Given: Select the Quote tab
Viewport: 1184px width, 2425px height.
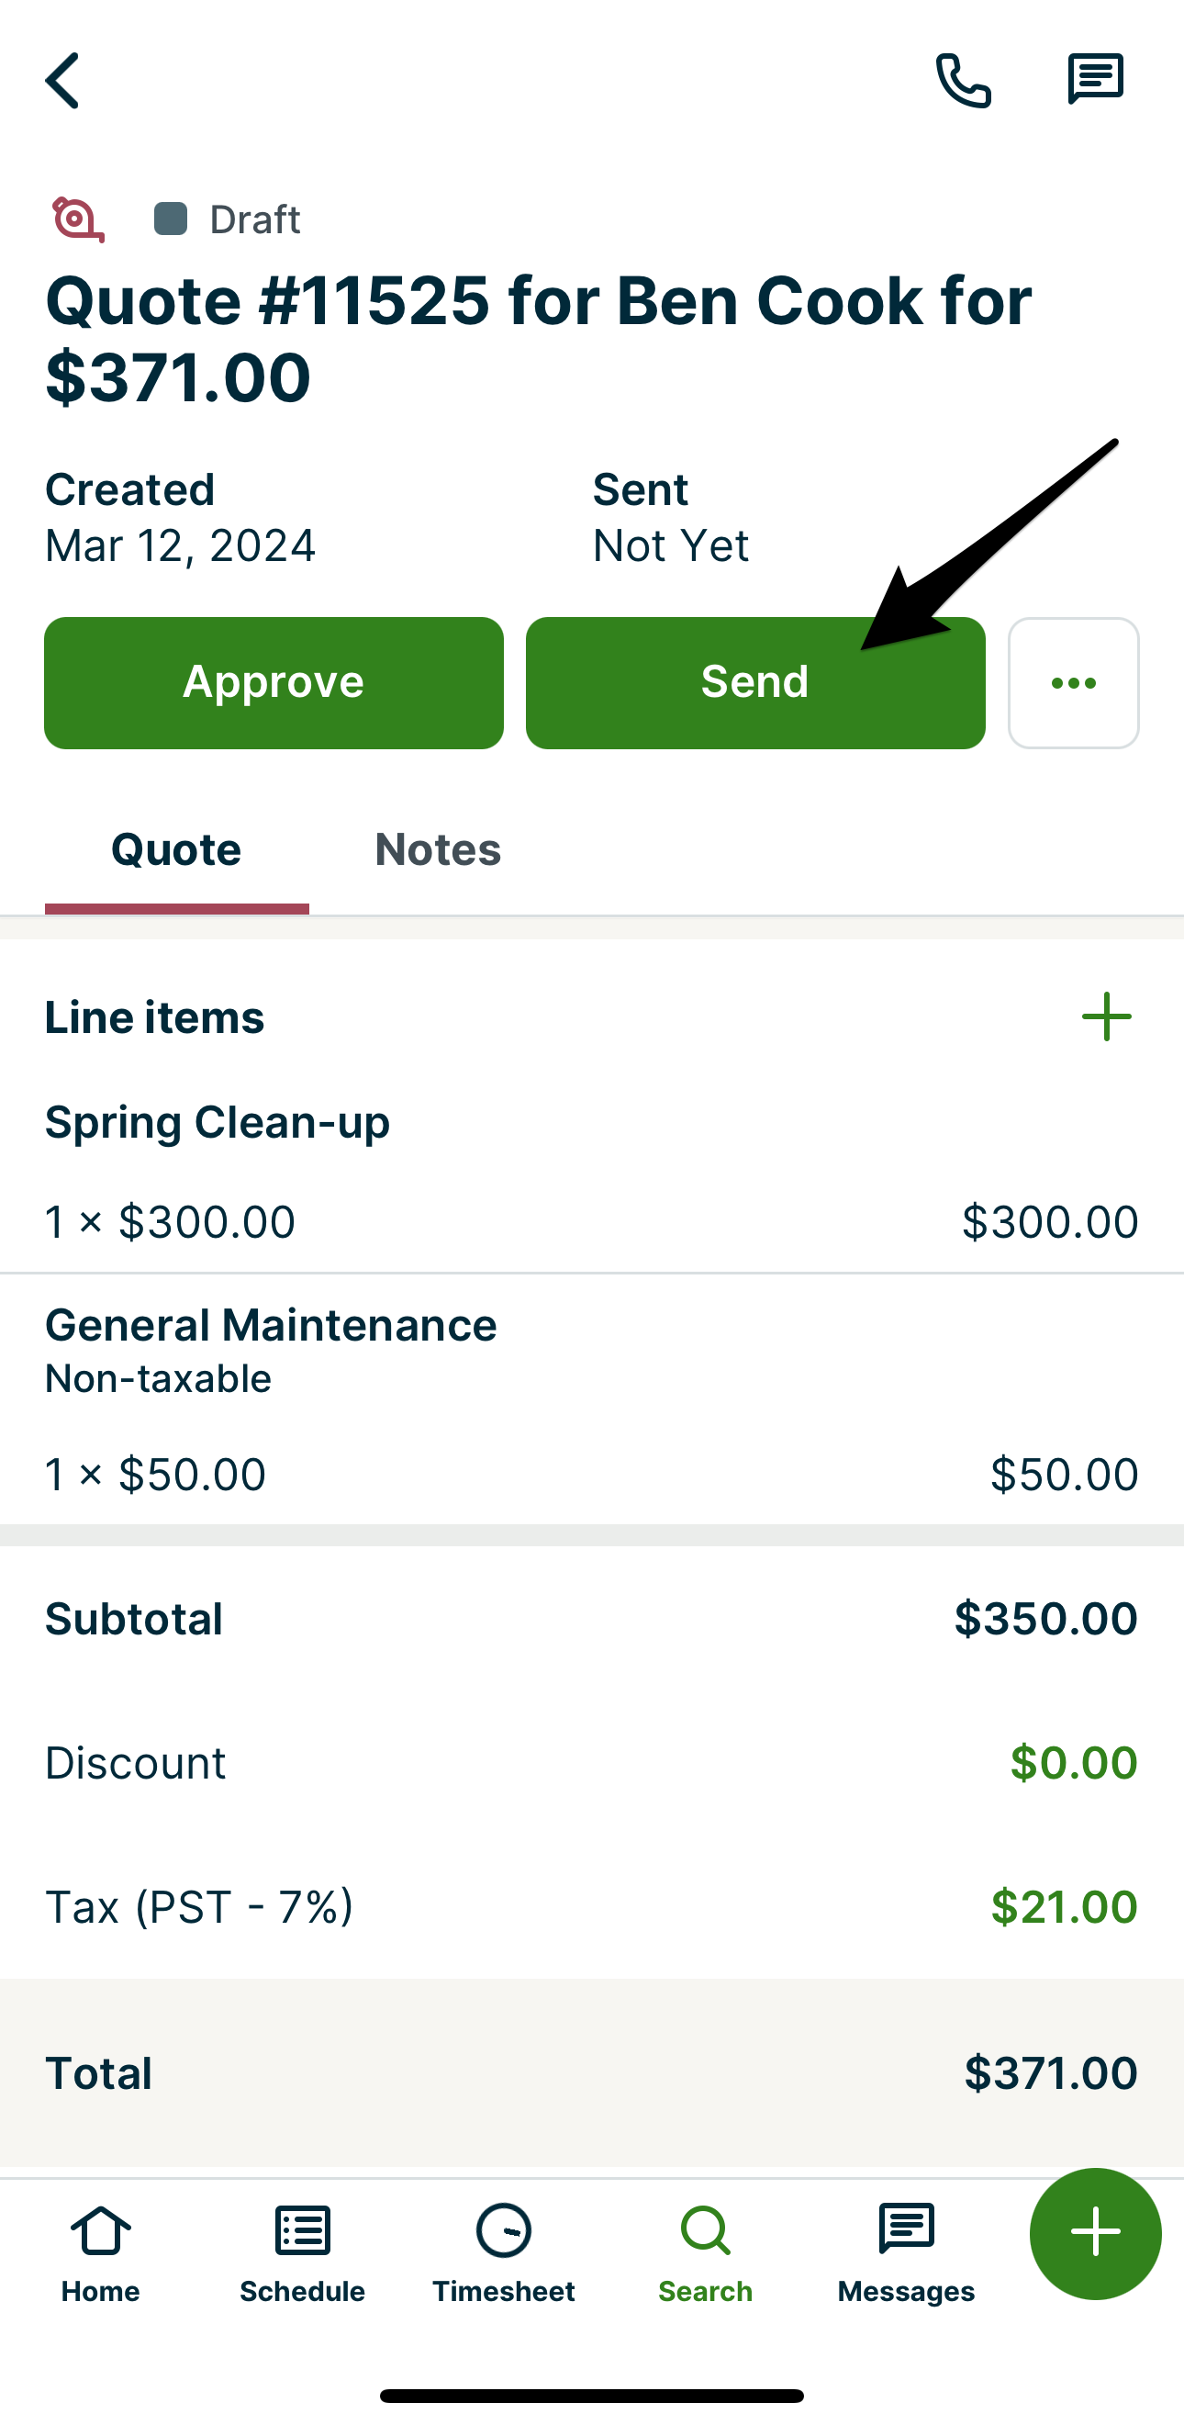Looking at the screenshot, I should tap(177, 850).
